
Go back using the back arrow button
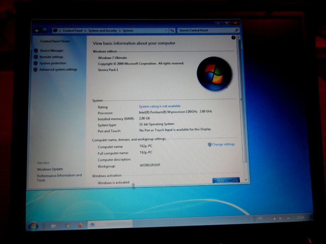coord(37,30)
